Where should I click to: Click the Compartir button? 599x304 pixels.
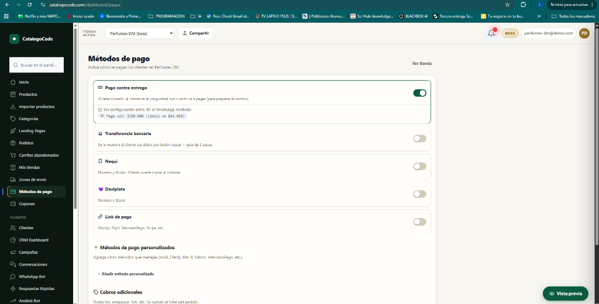pos(195,33)
